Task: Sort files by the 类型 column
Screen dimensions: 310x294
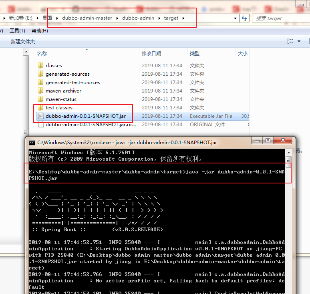Action: point(194,53)
